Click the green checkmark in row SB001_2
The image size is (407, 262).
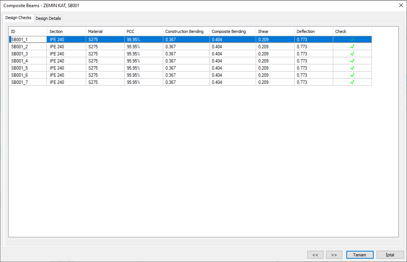tap(352, 47)
